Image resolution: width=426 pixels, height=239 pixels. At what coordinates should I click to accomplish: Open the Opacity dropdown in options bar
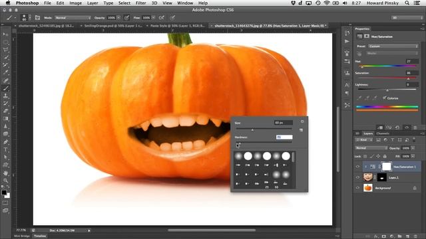[118, 18]
